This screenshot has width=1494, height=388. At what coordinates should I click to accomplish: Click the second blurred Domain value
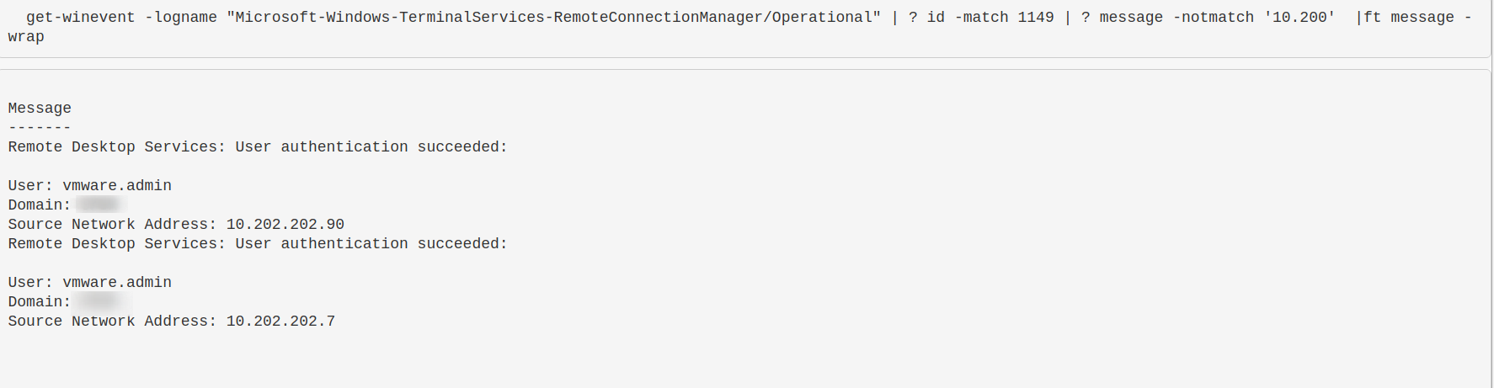tap(98, 301)
